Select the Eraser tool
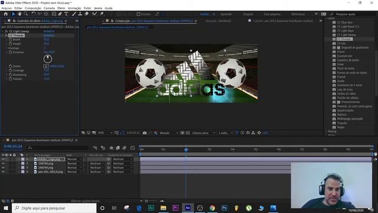 [x=86, y=14]
